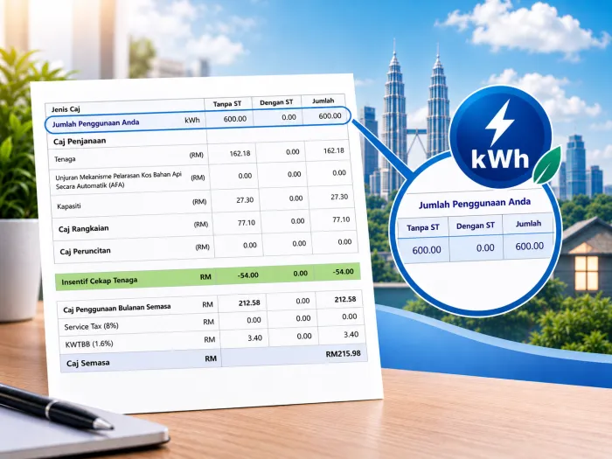Select Caj Peruncitan 0.00 under Jumlah
Screen dimensions: 612x459
coord(344,242)
